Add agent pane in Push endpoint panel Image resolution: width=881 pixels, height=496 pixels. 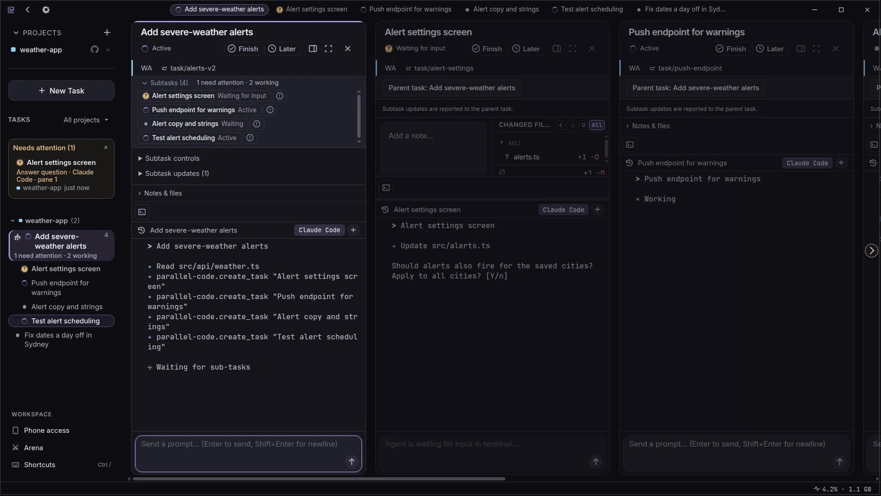[x=841, y=163]
